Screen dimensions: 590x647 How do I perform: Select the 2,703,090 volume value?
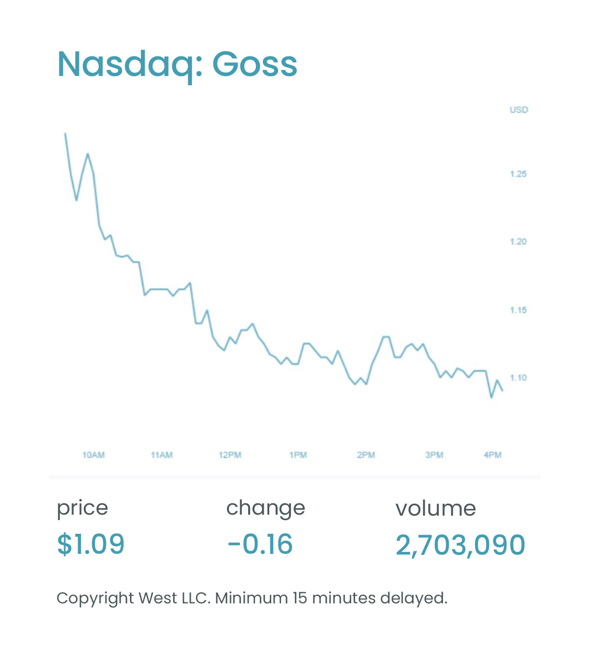pyautogui.click(x=460, y=545)
